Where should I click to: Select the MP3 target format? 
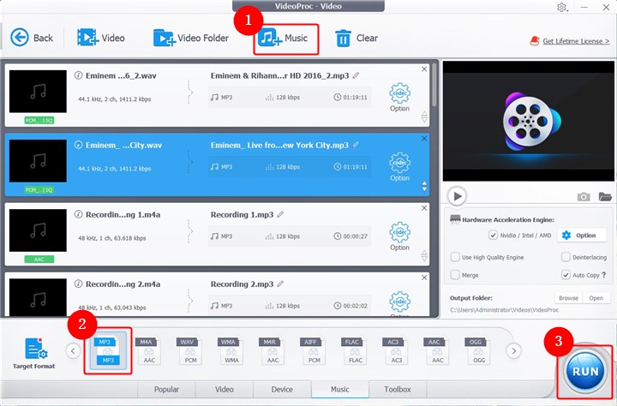tap(108, 351)
